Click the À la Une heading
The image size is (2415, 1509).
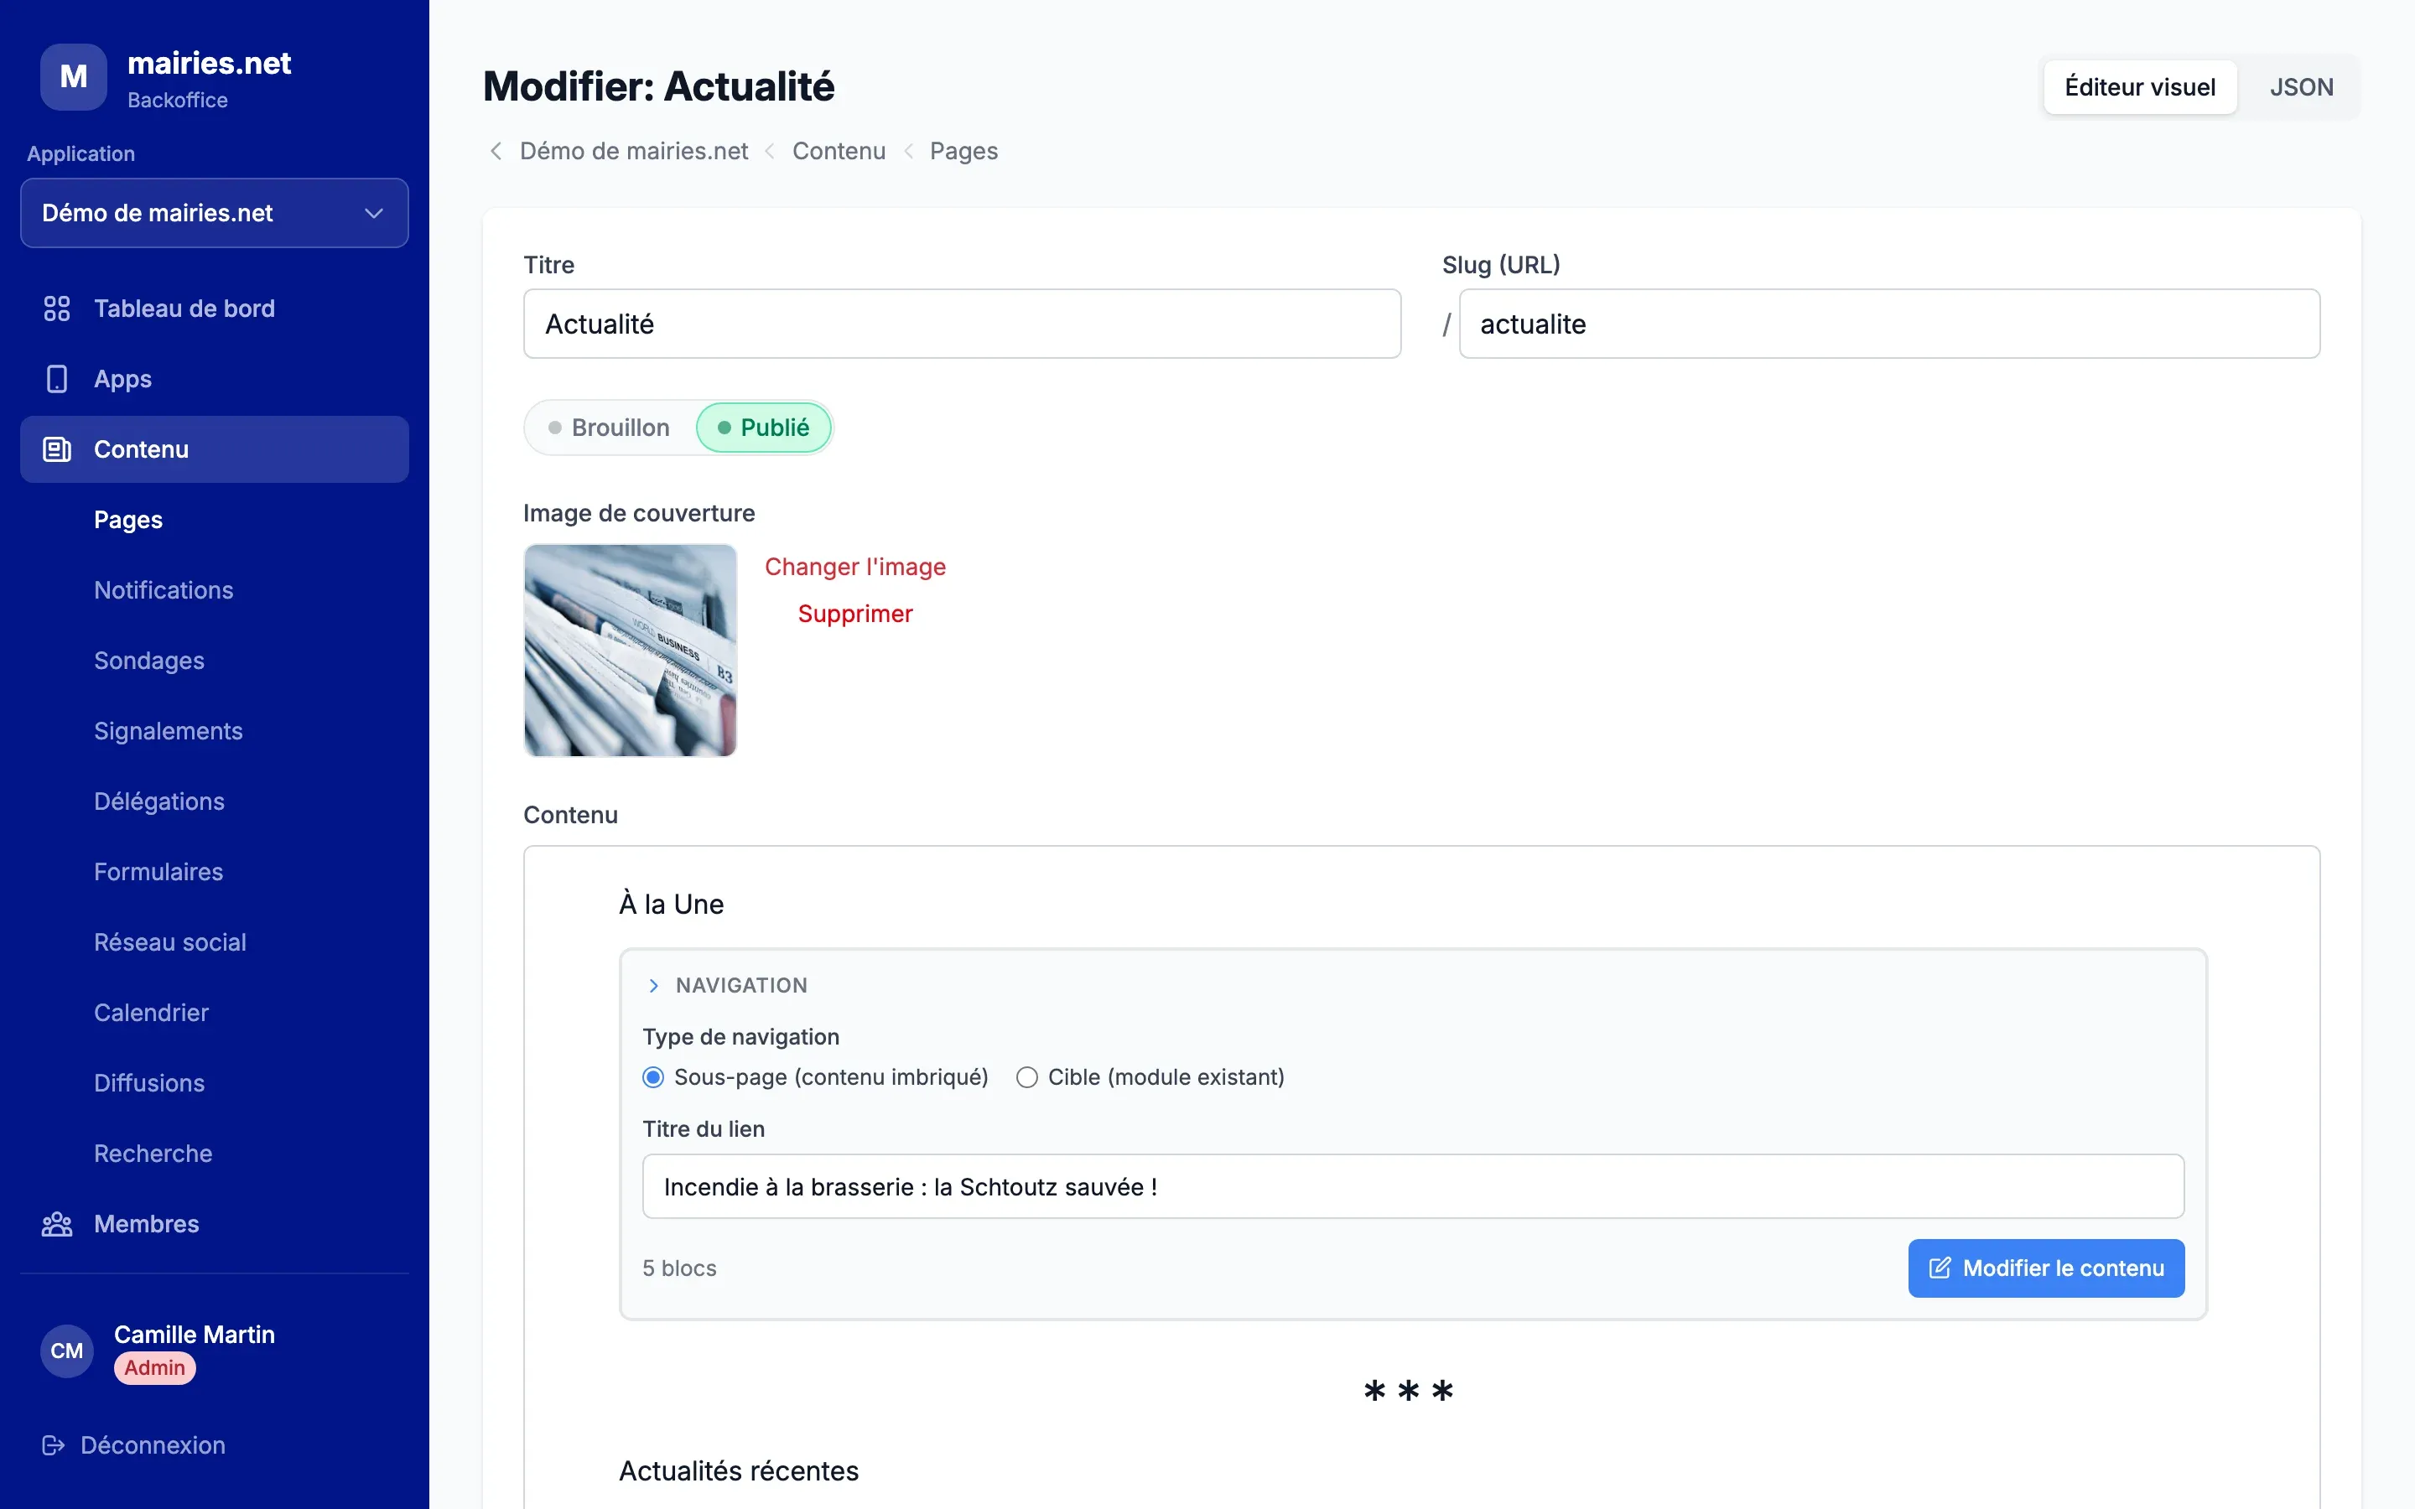(672, 905)
